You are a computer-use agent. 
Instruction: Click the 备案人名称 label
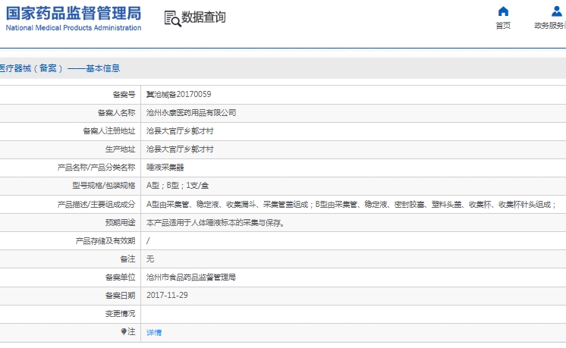coord(116,113)
